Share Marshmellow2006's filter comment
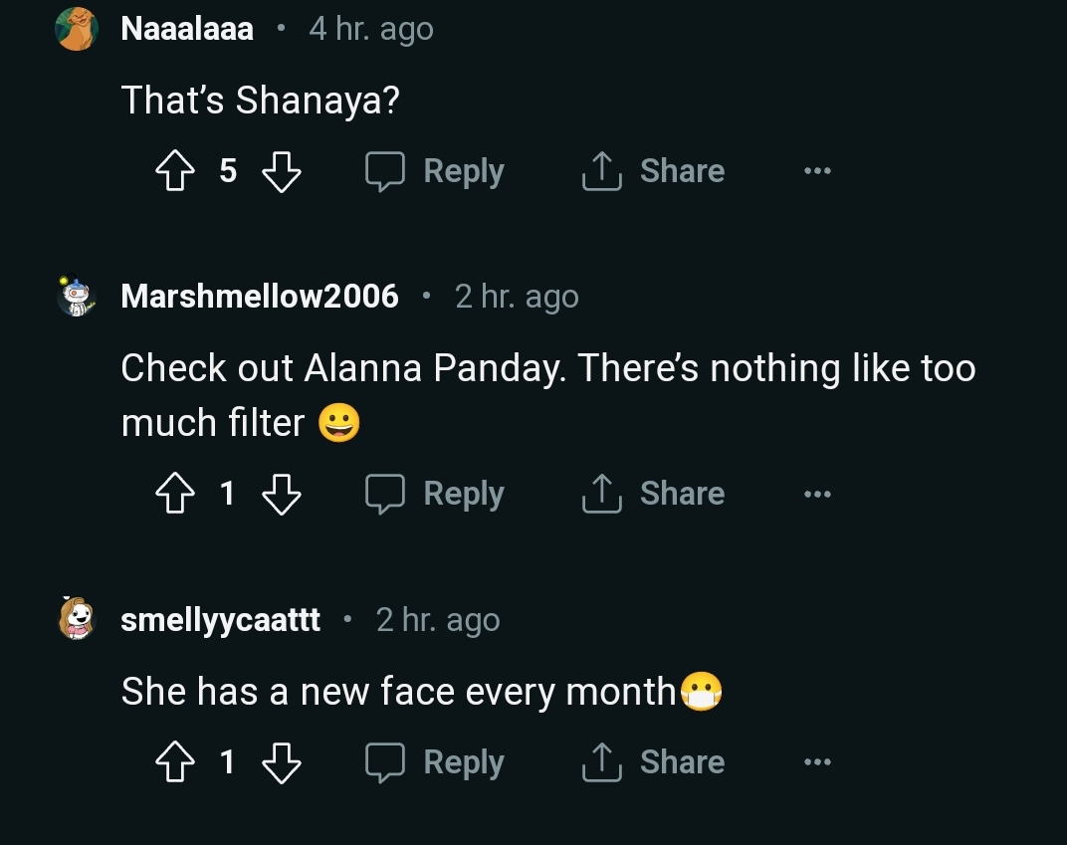The width and height of the screenshot is (1067, 845). (x=653, y=494)
